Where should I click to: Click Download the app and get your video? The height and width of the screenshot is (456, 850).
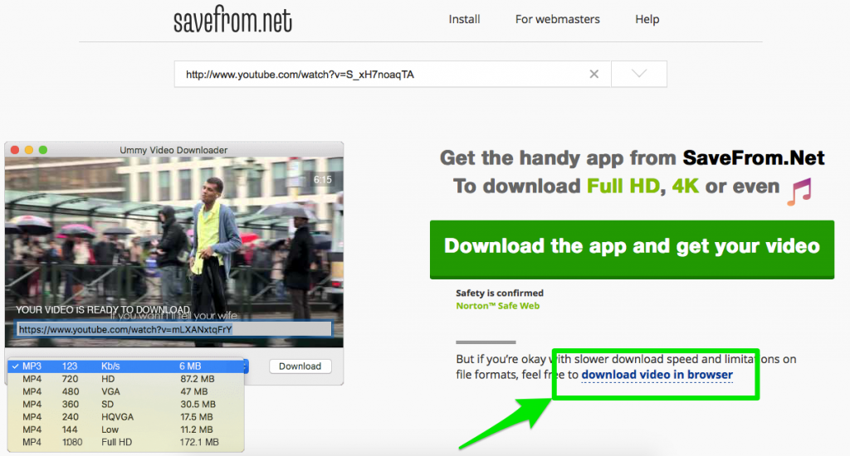pos(632,249)
